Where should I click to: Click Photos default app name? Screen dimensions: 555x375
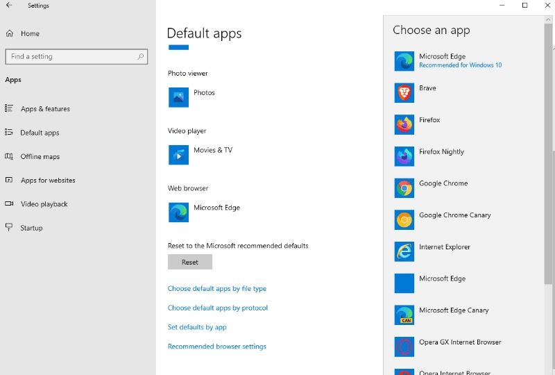pos(204,92)
